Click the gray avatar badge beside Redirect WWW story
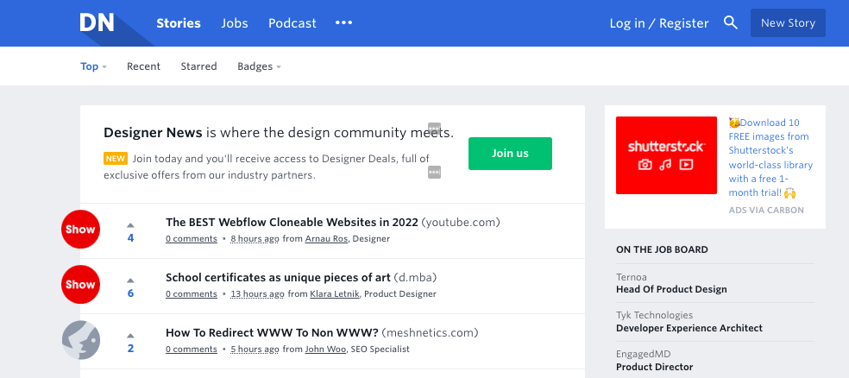 tap(81, 340)
